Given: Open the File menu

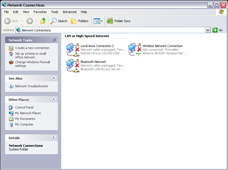Looking at the screenshot, I should (x=6, y=12).
